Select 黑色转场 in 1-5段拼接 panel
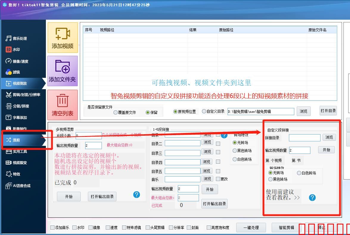Screen dimensions: 350x235 pyautogui.click(x=242, y=151)
